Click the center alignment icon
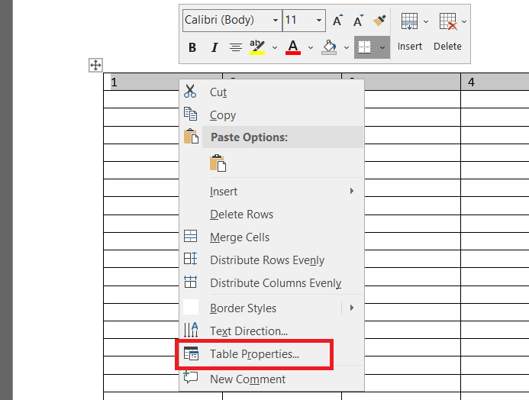This screenshot has width=529, height=400. pos(236,47)
